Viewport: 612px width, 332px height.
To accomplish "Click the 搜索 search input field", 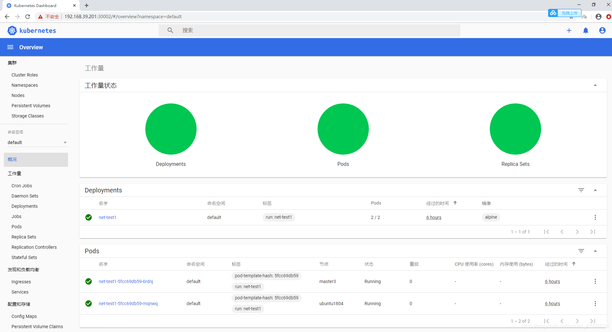I will coord(310,30).
